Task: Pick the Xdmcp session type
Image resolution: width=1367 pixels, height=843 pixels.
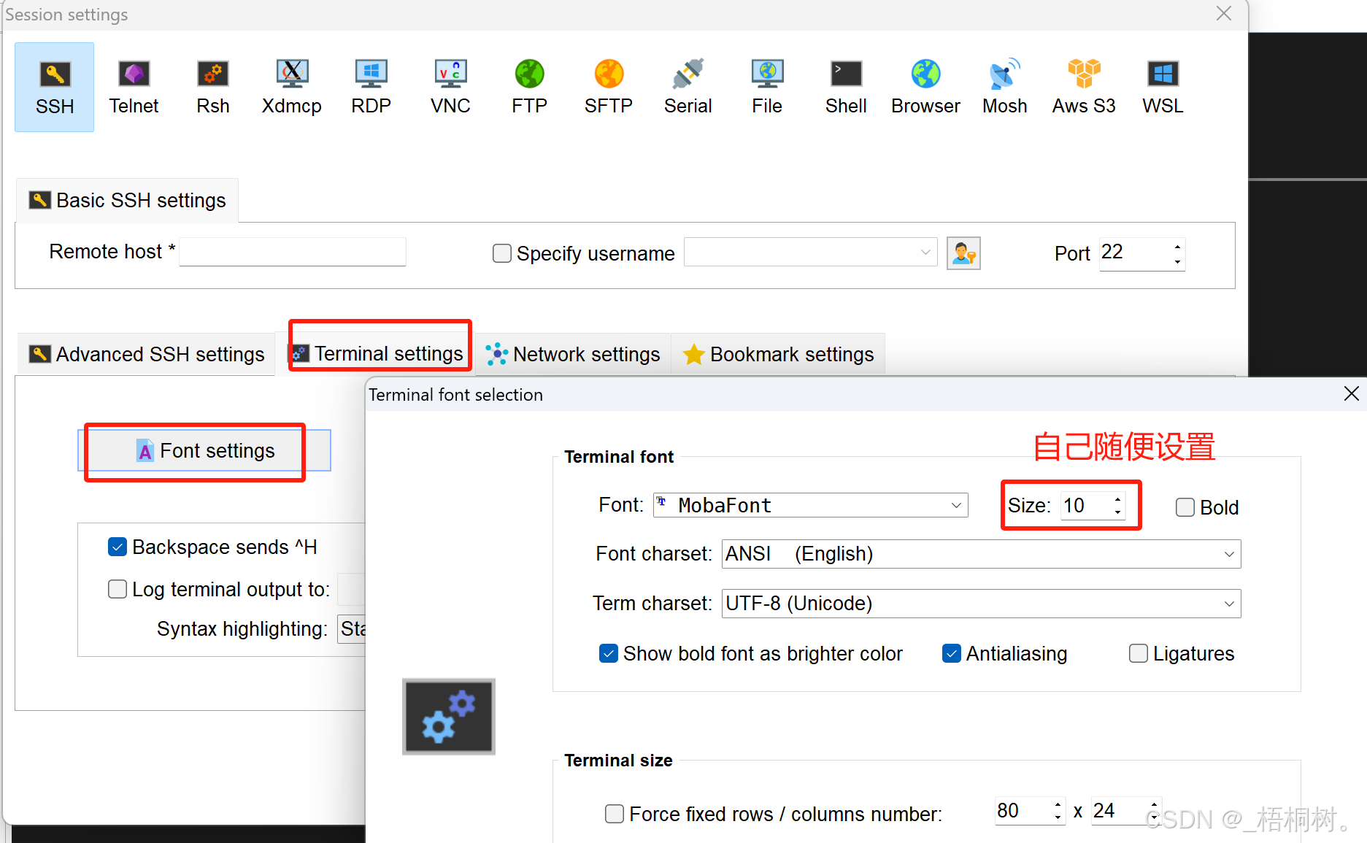Action: (x=292, y=87)
